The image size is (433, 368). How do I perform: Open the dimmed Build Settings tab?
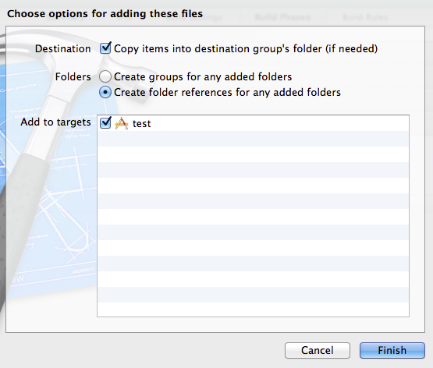193,18
